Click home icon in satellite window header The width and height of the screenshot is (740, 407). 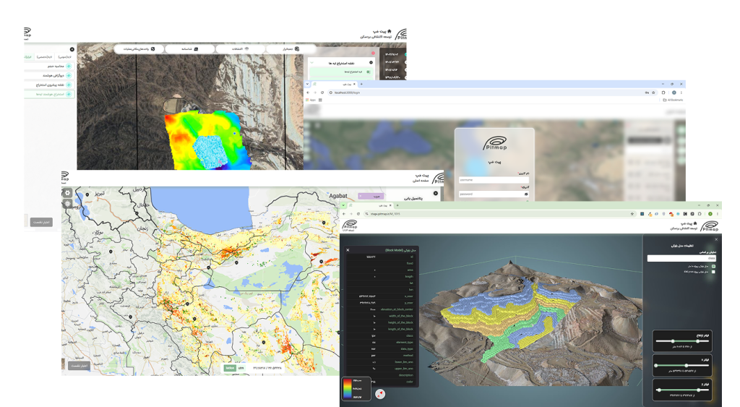coord(389,31)
